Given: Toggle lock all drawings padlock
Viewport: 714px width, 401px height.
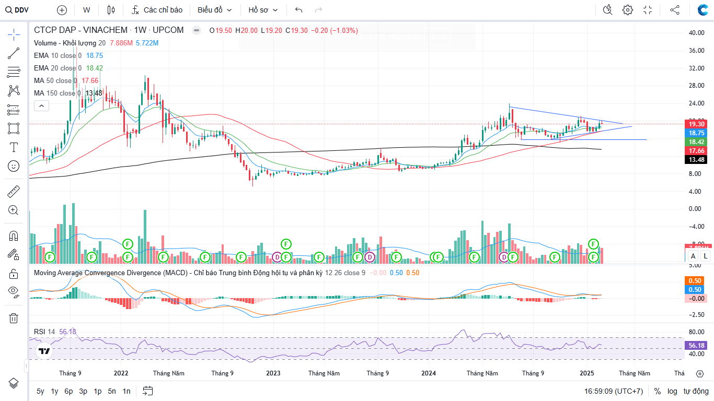Looking at the screenshot, I should (x=14, y=273).
